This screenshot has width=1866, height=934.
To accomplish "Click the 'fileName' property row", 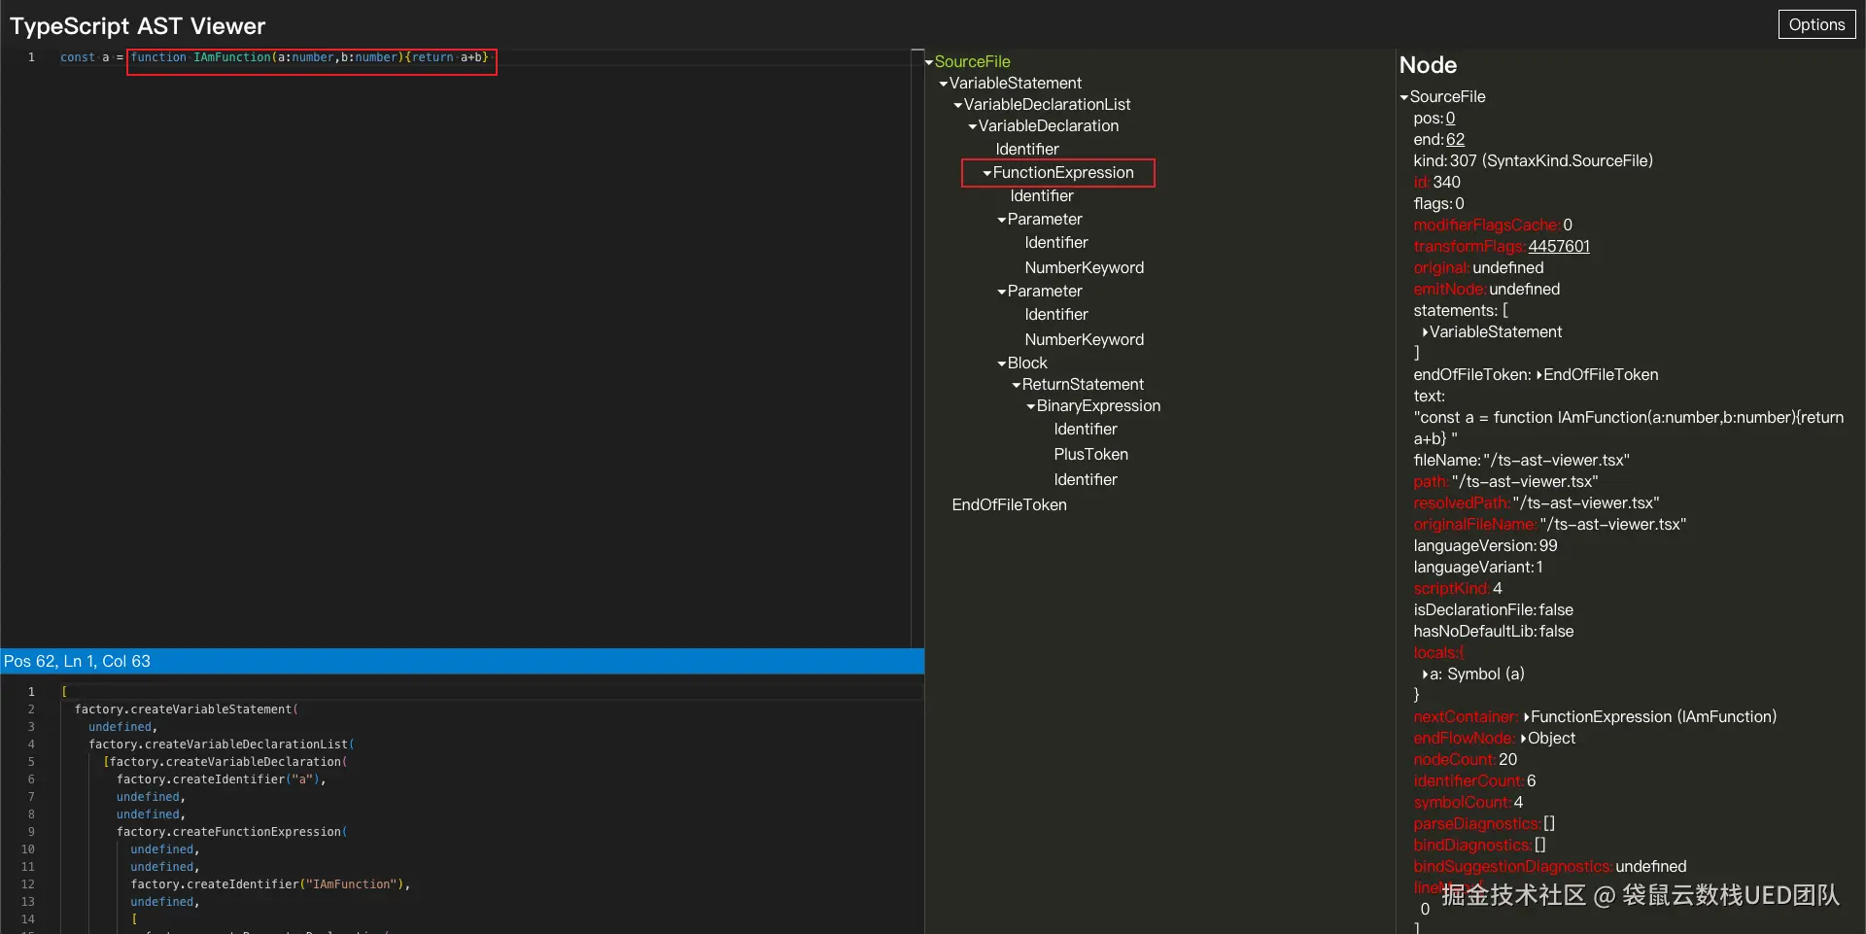I will pyautogui.click(x=1521, y=461).
